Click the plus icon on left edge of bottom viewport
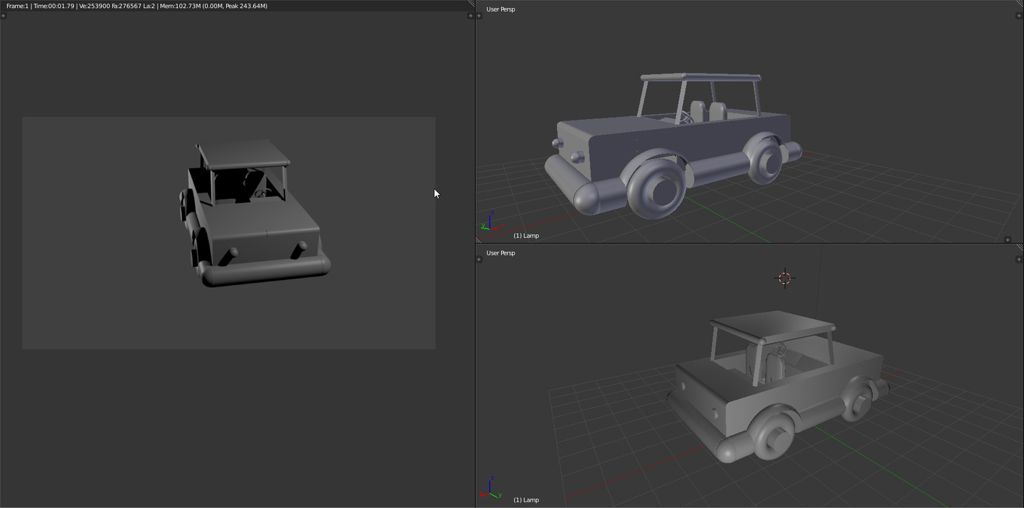Image resolution: width=1024 pixels, height=508 pixels. 479,259
